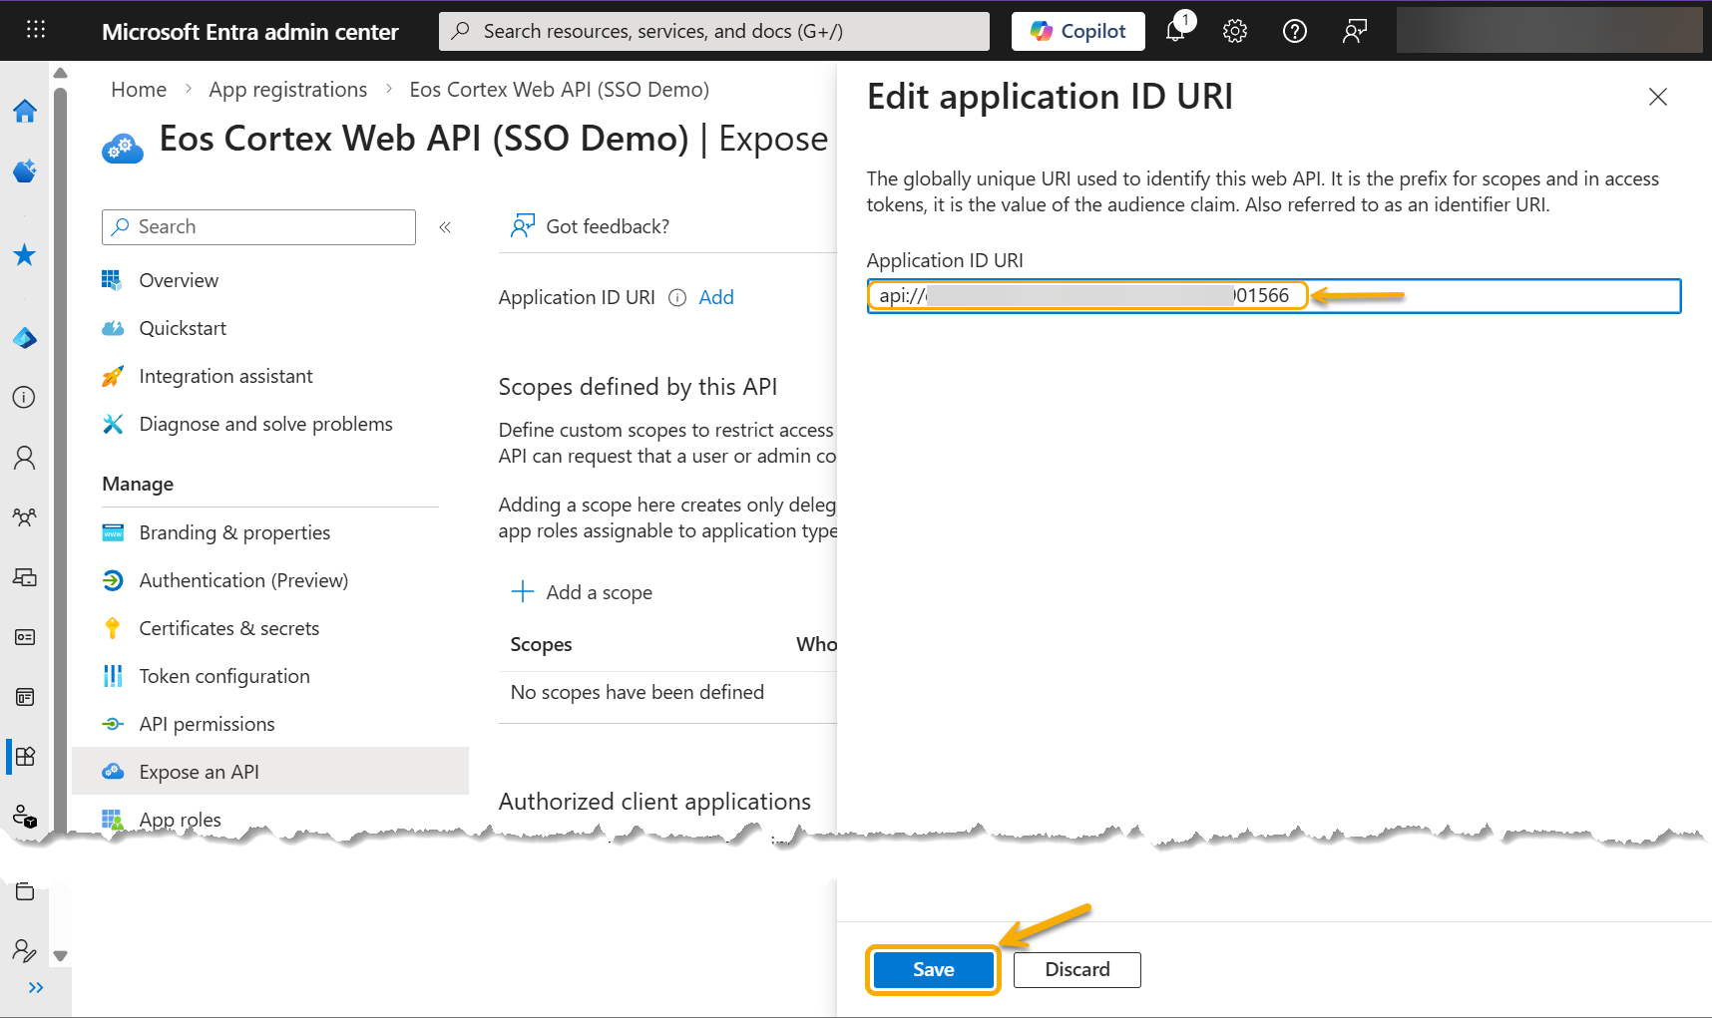Click the Copilot button
Screen dimensions: 1712x1018
tap(1077, 31)
